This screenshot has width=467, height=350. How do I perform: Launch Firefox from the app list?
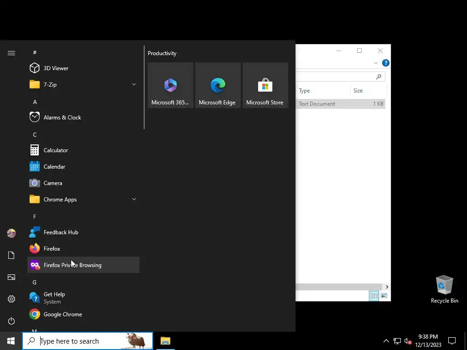[83, 248]
